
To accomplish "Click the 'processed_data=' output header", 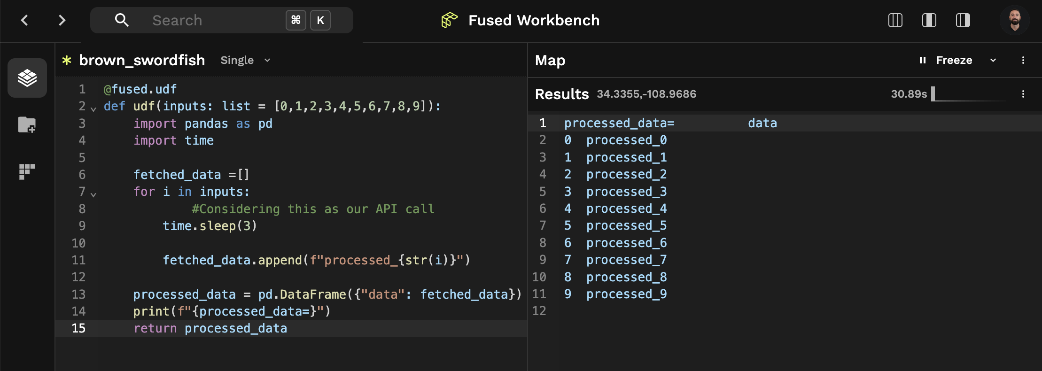I will (619, 123).
